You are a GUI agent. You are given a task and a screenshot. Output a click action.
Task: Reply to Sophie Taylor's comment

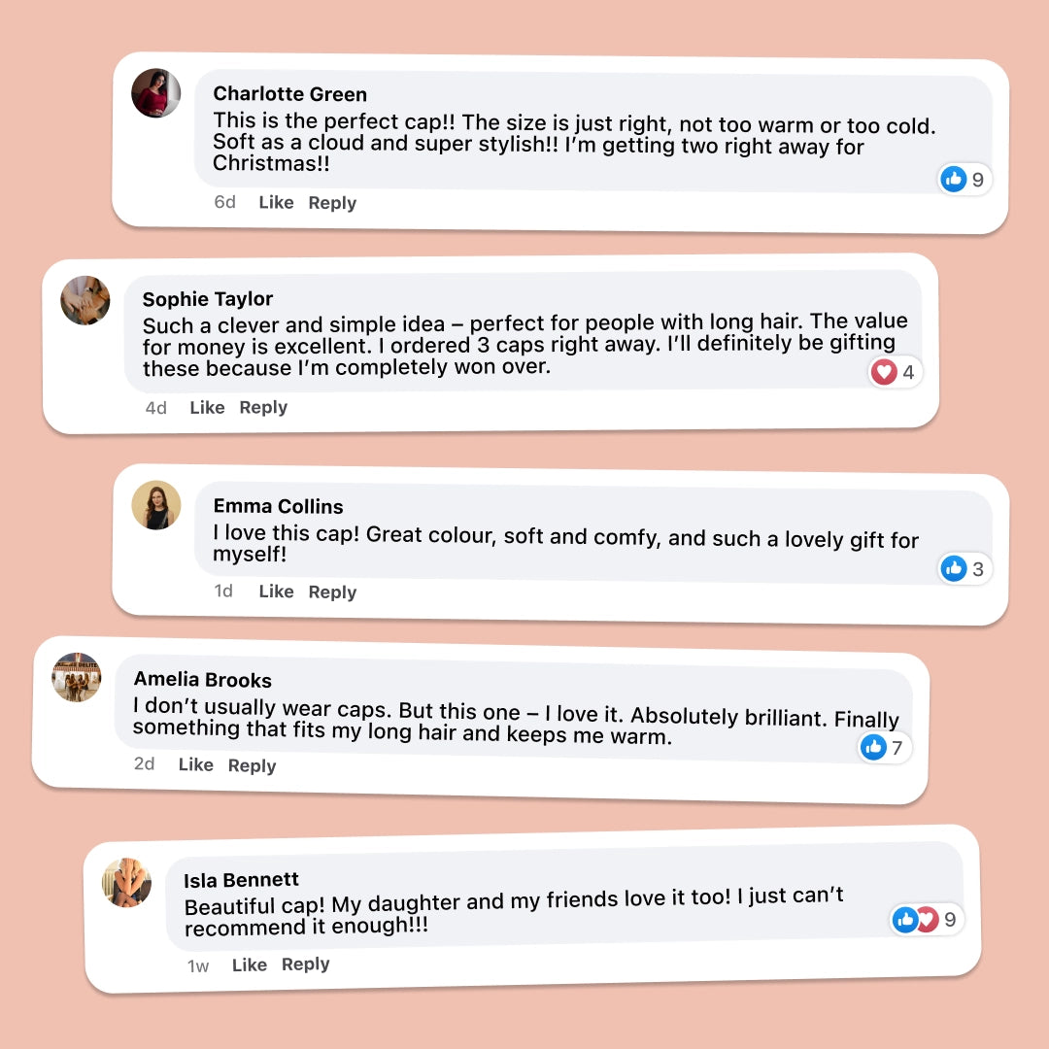pos(263,407)
